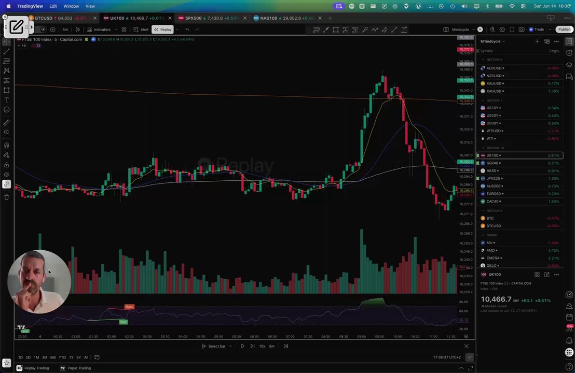Open the geometric shapes tool

point(7,90)
